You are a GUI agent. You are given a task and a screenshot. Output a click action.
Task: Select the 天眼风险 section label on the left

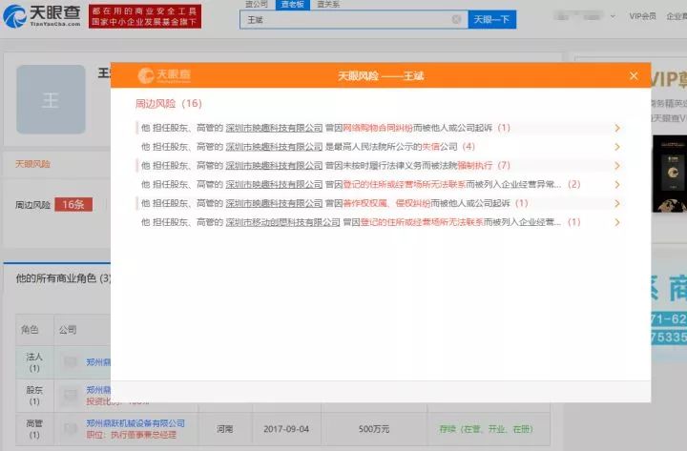pyautogui.click(x=32, y=164)
